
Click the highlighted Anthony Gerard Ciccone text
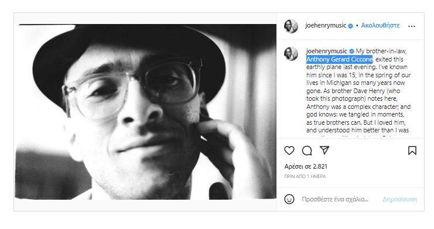339,59
